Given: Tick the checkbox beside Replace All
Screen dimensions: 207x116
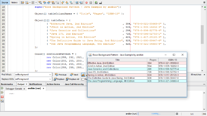Looking at the screenshot, I should coord(83,79).
